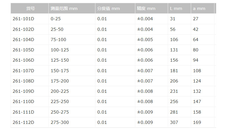Click item number 261-112D
225x129 pixels.
(23, 122)
